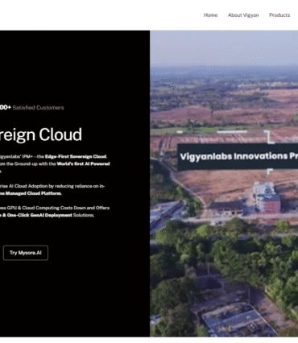
Task: Open the Products navigation item
Action: [279, 15]
